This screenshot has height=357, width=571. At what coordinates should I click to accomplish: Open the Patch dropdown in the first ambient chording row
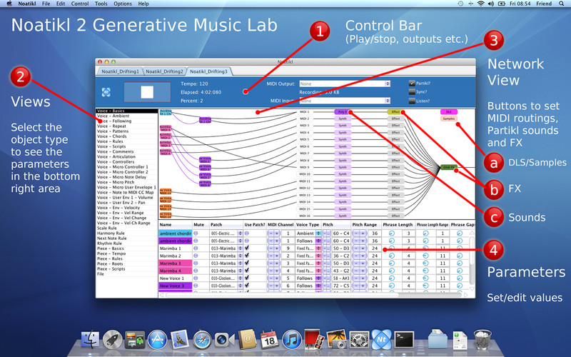[x=226, y=233]
